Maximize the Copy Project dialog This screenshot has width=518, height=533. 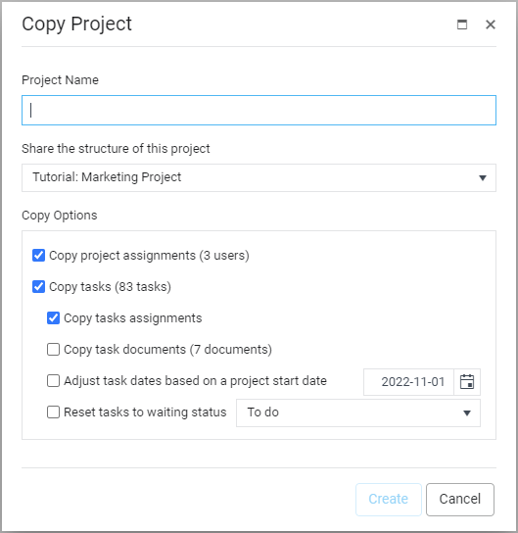[461, 24]
